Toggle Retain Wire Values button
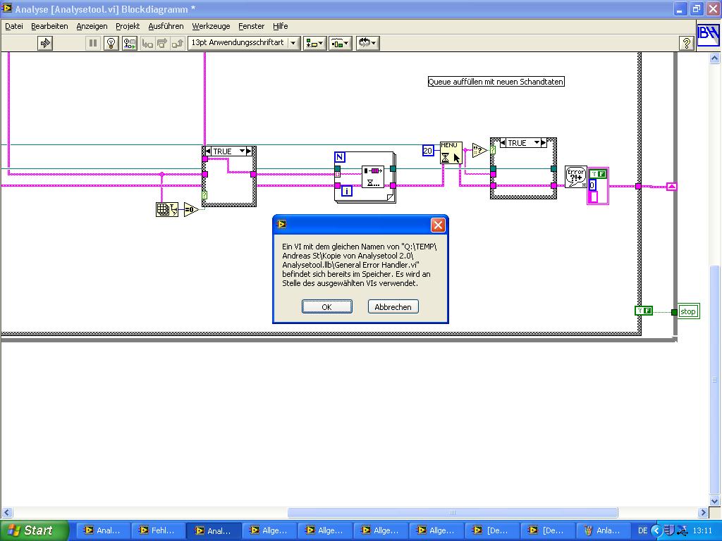 click(x=130, y=43)
